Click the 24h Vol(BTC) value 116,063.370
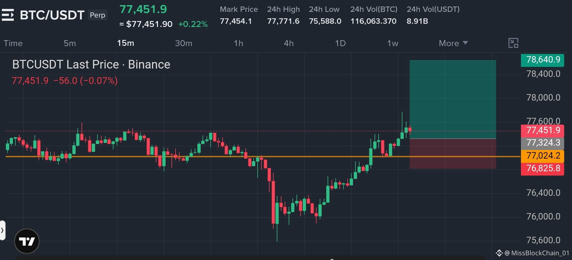572x260 pixels. pyautogui.click(x=374, y=21)
